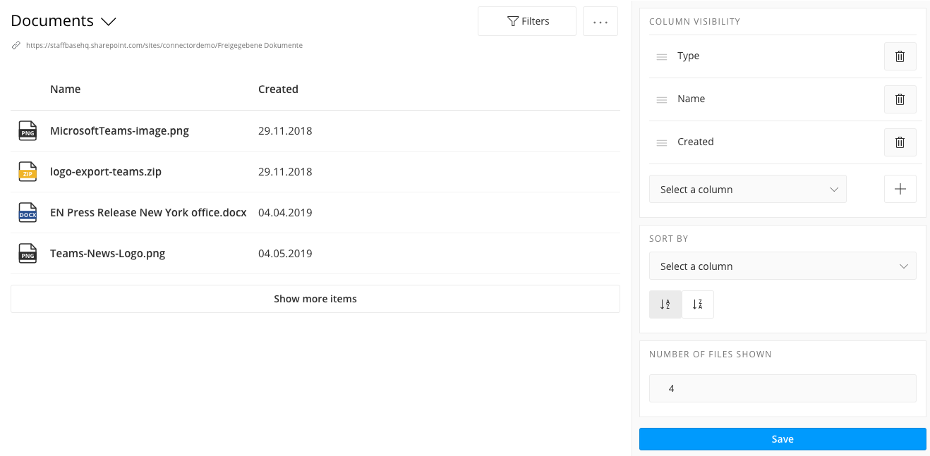Remove the Name column with the trash icon

point(900,99)
